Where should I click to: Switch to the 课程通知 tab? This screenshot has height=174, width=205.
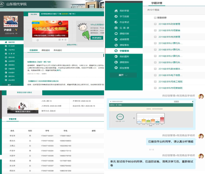45,50
